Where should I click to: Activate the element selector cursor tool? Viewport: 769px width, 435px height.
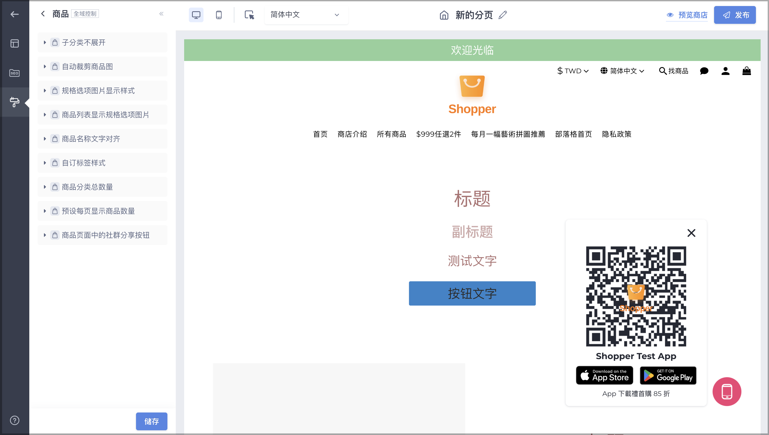(x=249, y=15)
